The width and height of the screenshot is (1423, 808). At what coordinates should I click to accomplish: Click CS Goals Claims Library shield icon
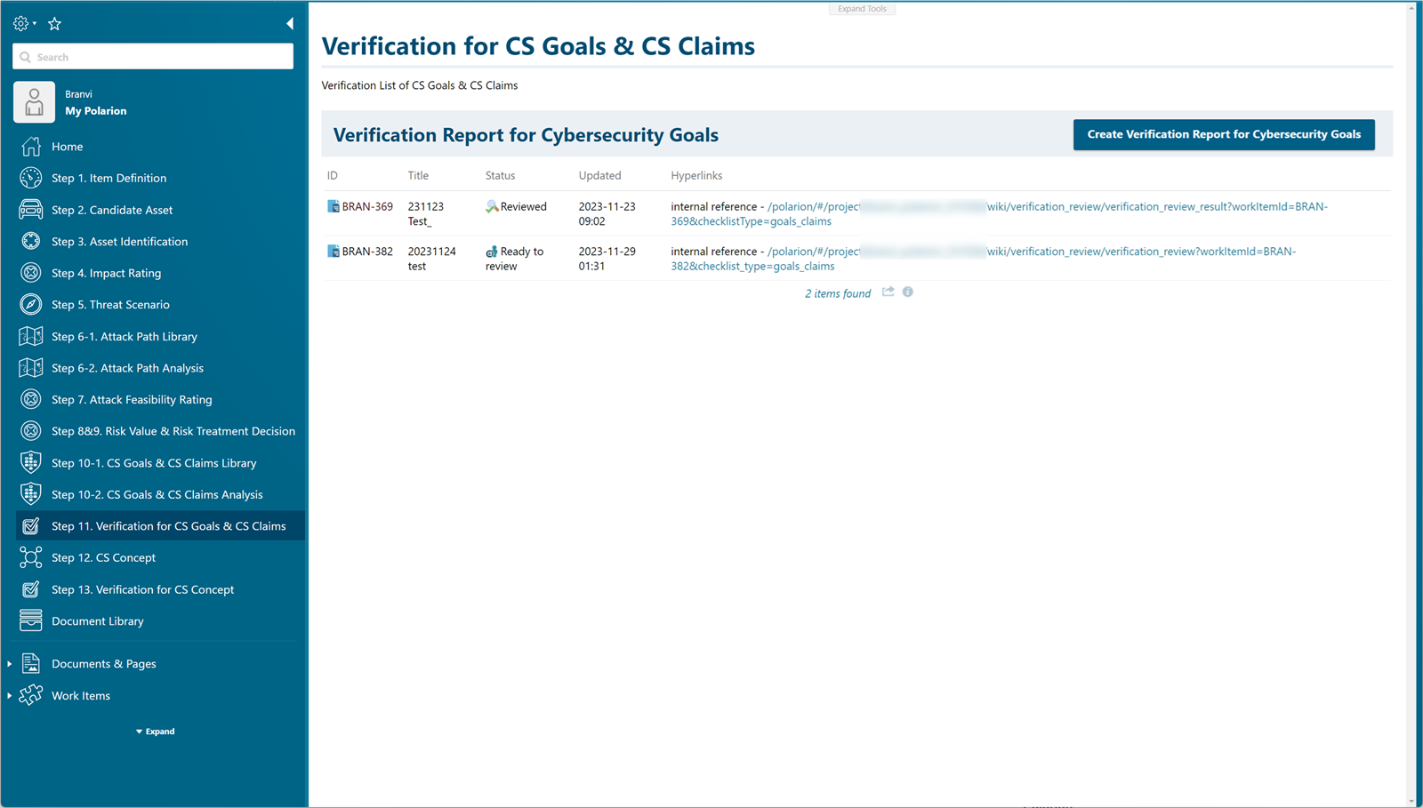point(31,462)
